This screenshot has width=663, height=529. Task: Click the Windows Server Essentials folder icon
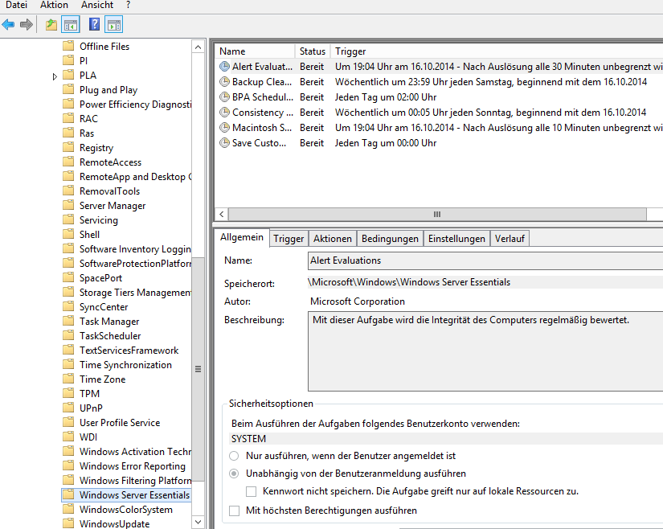click(68, 495)
